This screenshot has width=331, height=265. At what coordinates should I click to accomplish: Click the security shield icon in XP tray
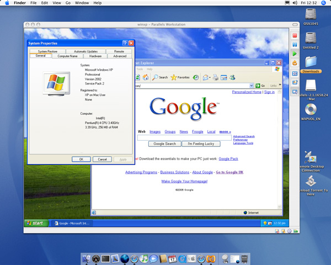pyautogui.click(x=265, y=223)
